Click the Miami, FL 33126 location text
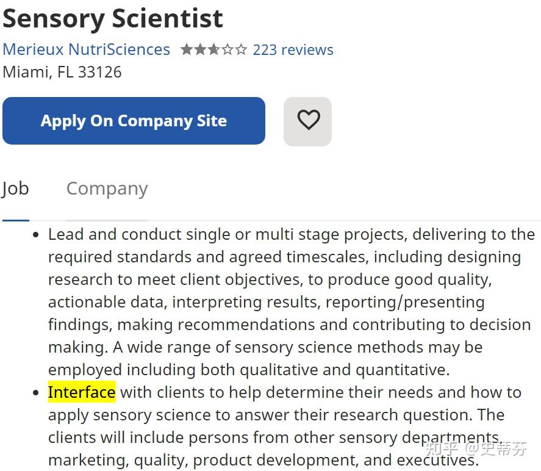Image resolution: width=541 pixels, height=471 pixels. coord(62,72)
